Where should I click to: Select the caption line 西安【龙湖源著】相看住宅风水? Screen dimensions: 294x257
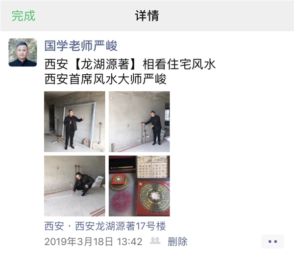click(x=130, y=64)
